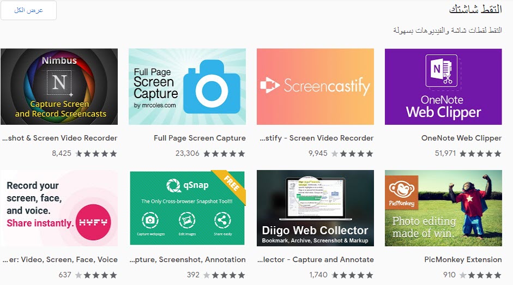Open the PicMonkey Extension title link
This screenshot has width=513, height=285.
click(463, 259)
